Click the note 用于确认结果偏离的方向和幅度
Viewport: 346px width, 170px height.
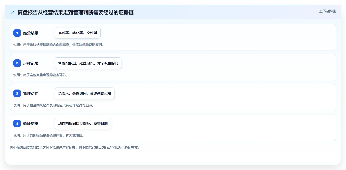click(x=59, y=45)
